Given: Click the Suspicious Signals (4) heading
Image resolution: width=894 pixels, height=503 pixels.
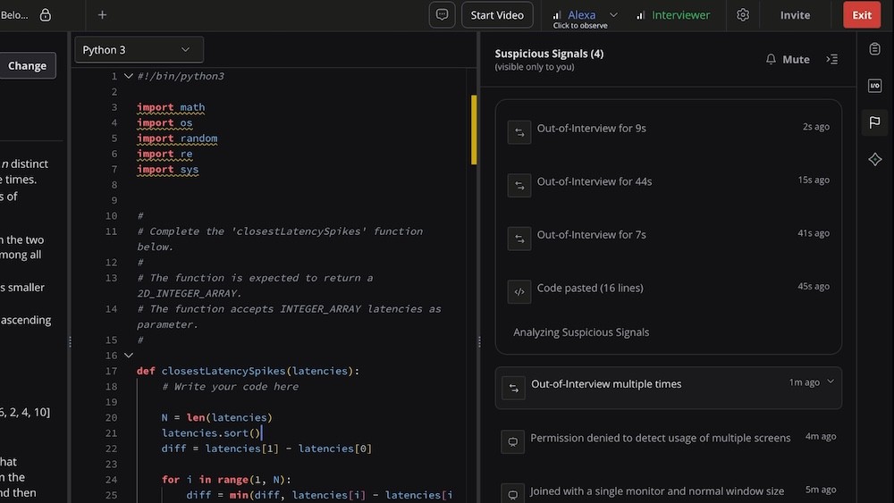Looking at the screenshot, I should pos(549,54).
